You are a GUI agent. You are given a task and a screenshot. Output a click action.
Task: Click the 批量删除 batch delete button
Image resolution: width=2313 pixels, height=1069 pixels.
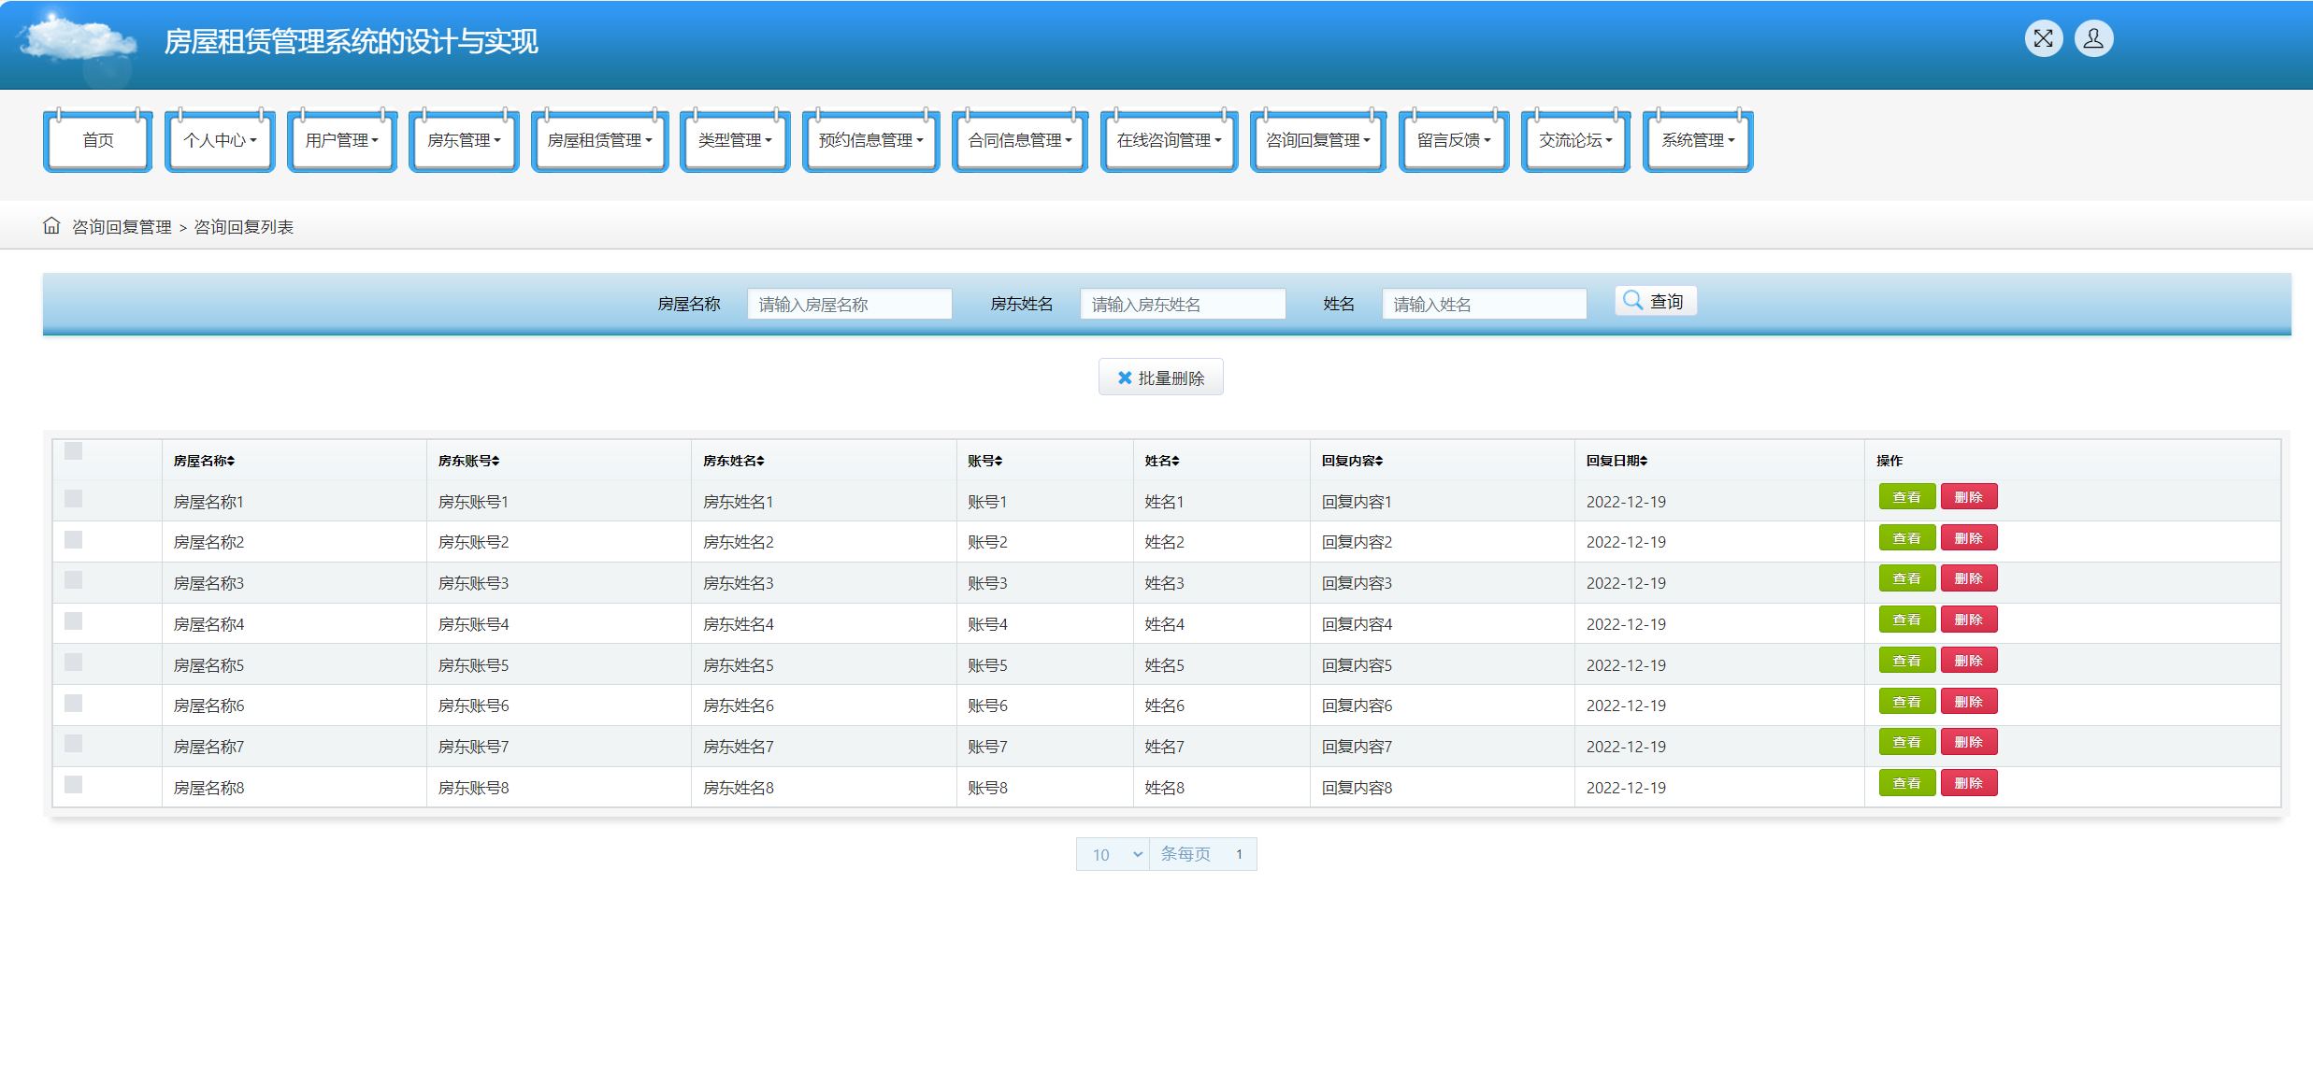(1160, 378)
